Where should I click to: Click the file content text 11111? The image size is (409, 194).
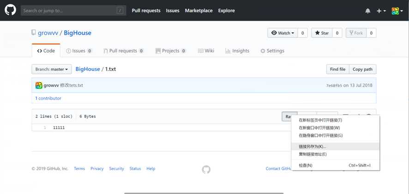pos(59,128)
